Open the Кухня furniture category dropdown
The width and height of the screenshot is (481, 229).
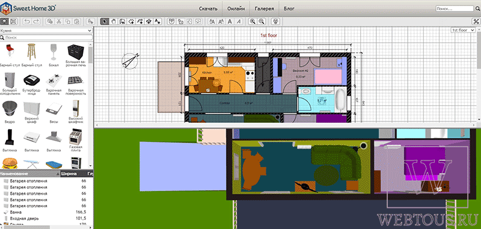46,31
